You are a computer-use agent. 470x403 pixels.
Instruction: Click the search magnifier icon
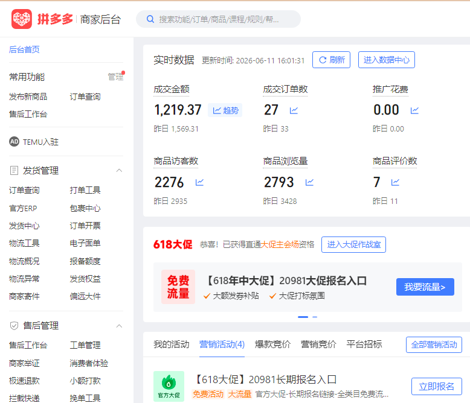click(150, 19)
